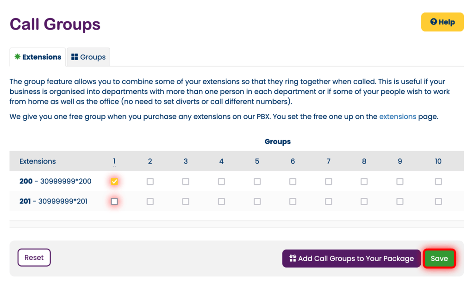Screen dimensions: 474x281
Task: Click the Help button with question icon
Action: (x=442, y=22)
